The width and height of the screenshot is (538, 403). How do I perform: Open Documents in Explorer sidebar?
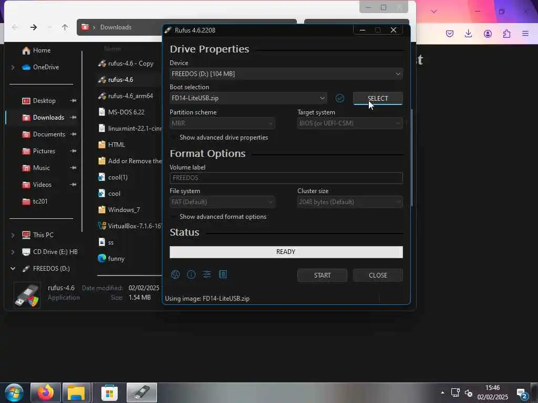point(44,134)
